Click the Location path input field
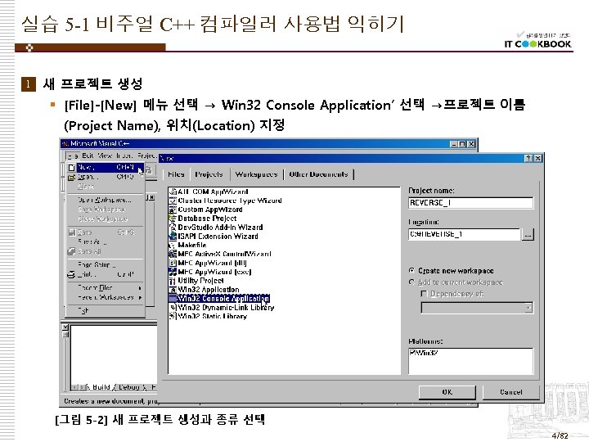This screenshot has height=442, width=589. click(465, 234)
